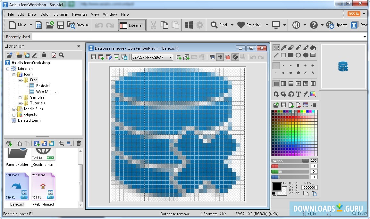Click the Browse button
This screenshot has width=370, height=219.
coord(78,25)
